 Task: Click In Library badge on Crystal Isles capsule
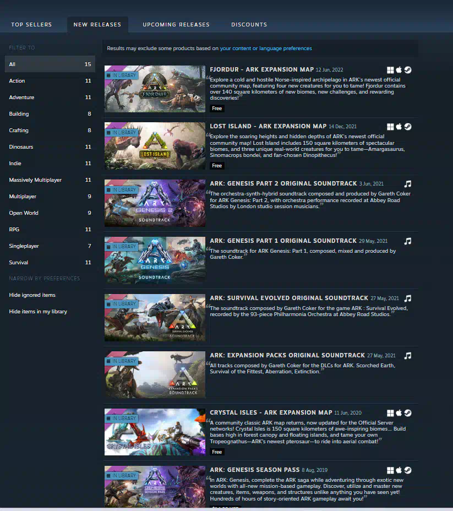[122, 418]
